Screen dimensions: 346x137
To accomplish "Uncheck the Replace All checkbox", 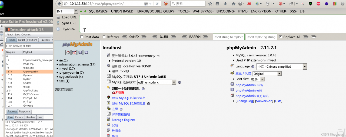I will [x=281, y=37].
